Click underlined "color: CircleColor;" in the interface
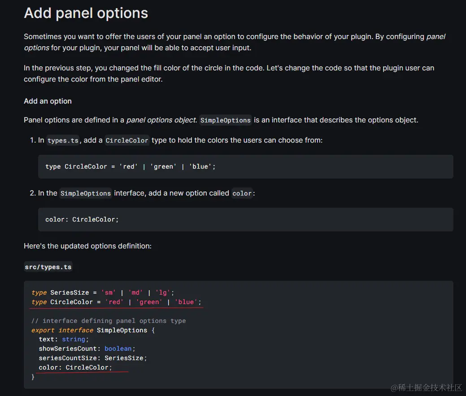This screenshot has width=466, height=396. pyautogui.click(x=75, y=367)
